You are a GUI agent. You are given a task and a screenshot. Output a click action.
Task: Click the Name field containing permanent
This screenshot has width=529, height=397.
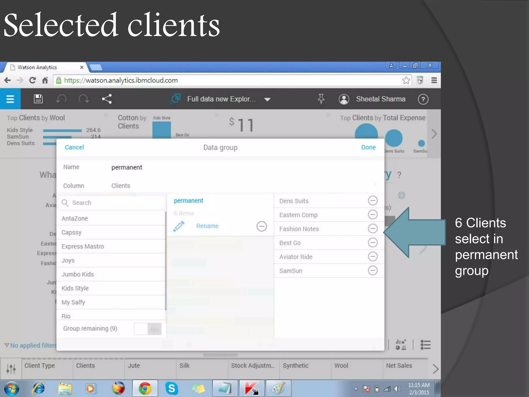coord(127,167)
